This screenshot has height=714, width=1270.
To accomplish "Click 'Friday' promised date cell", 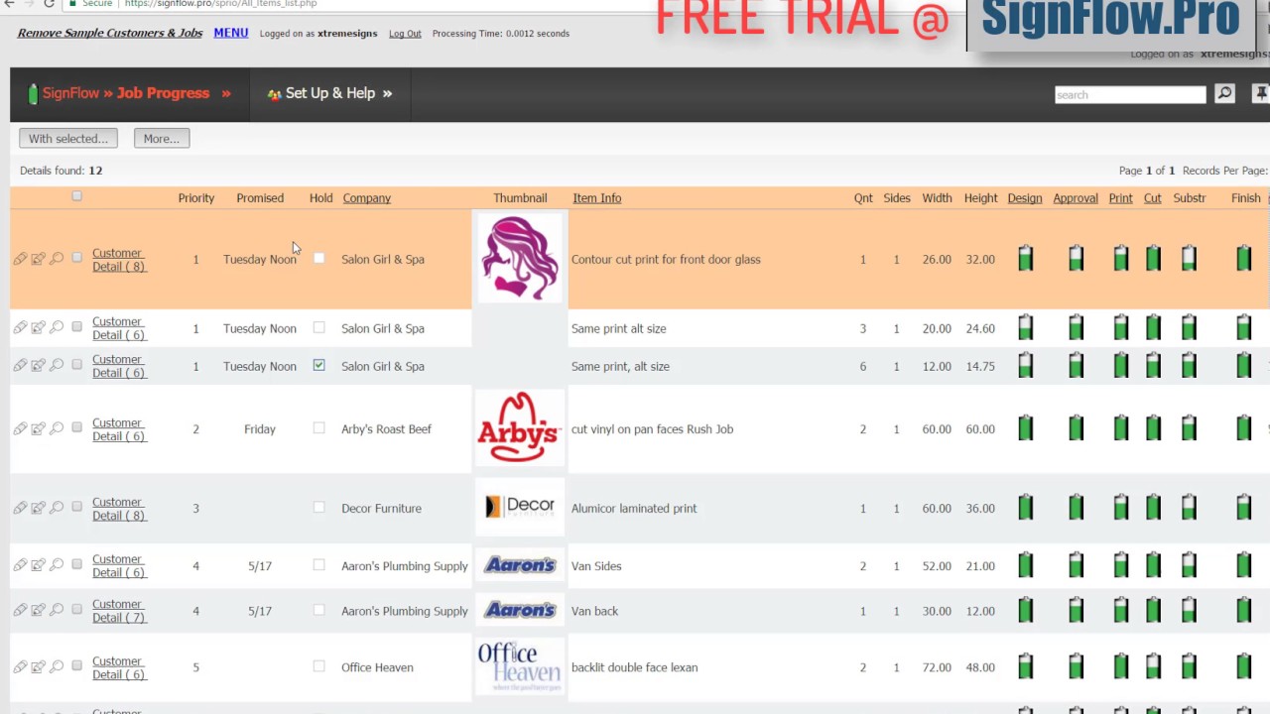I will (259, 429).
